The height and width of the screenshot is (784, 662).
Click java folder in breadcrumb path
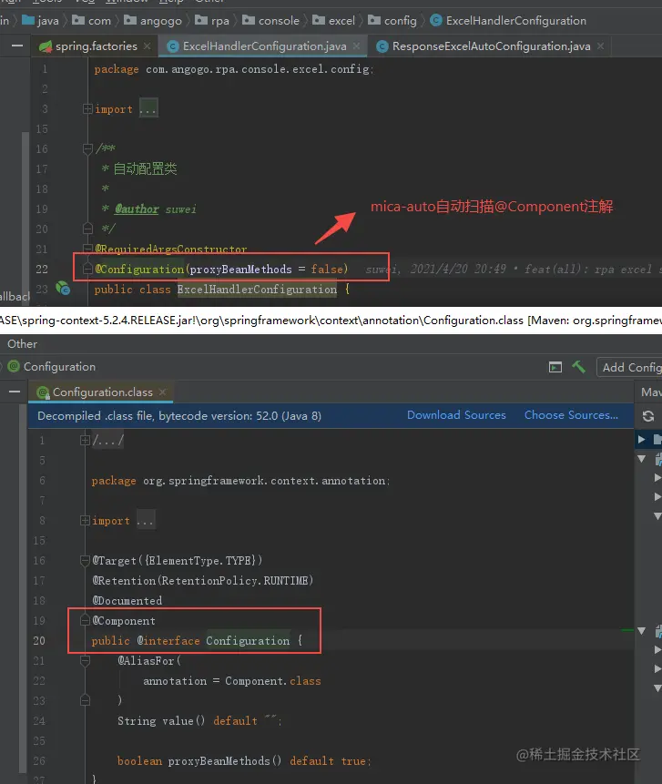[x=40, y=21]
